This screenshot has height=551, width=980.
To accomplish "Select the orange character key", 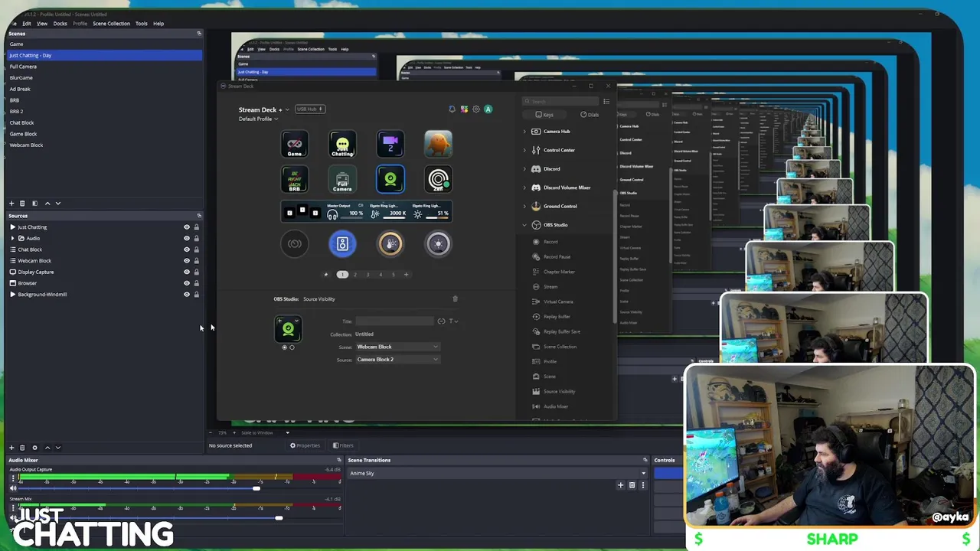I will pyautogui.click(x=438, y=144).
